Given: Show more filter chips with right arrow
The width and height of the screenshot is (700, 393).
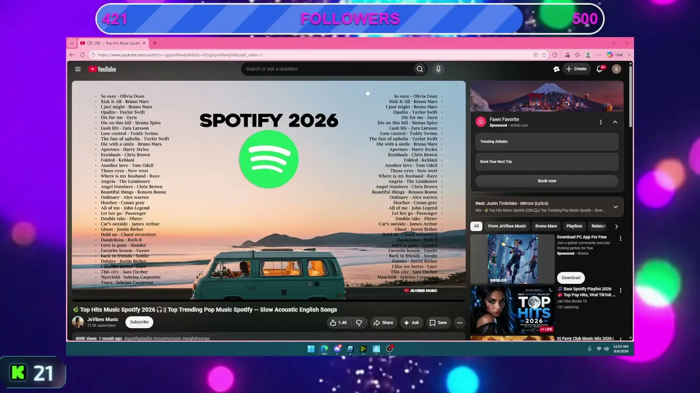Looking at the screenshot, I should click(616, 227).
